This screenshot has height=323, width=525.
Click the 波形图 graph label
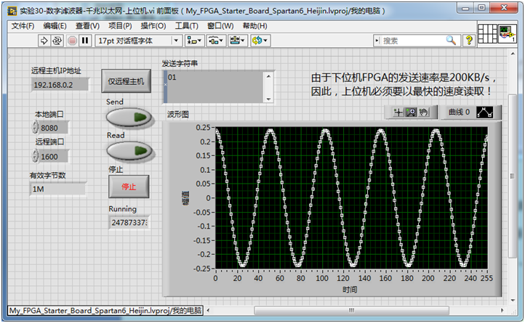pos(178,115)
